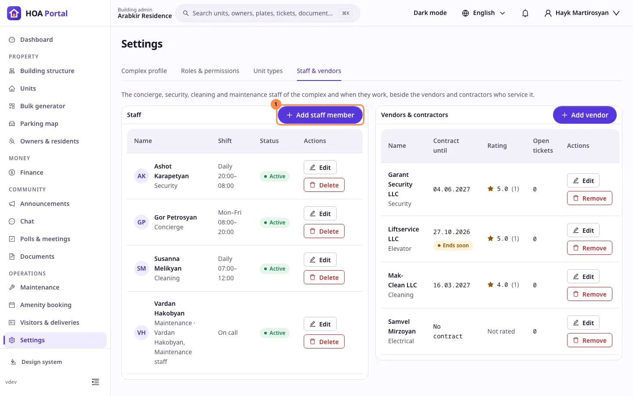The width and height of the screenshot is (633, 396).
Task: Click Mak-Clean LLC star rating 4.0
Action: [x=503, y=285]
